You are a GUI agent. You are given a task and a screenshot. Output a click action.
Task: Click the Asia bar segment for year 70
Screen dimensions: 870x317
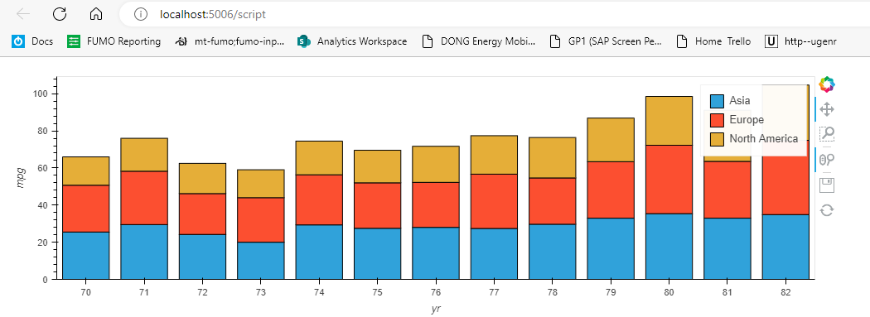click(x=86, y=256)
